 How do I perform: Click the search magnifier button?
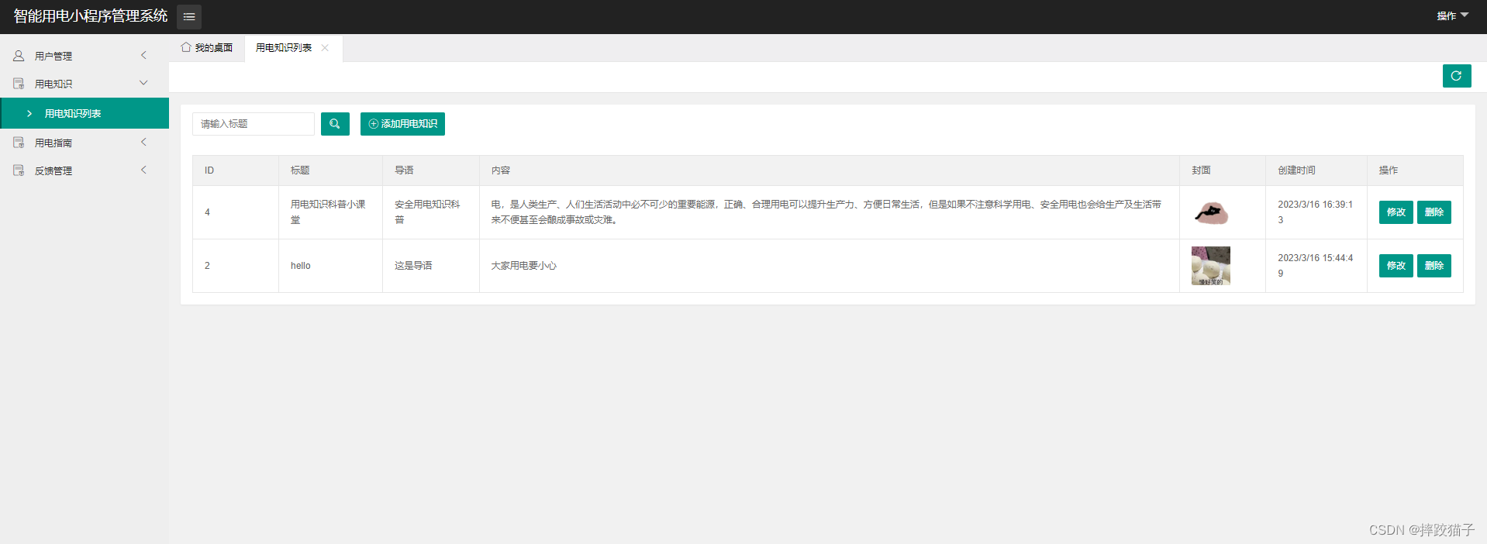335,124
